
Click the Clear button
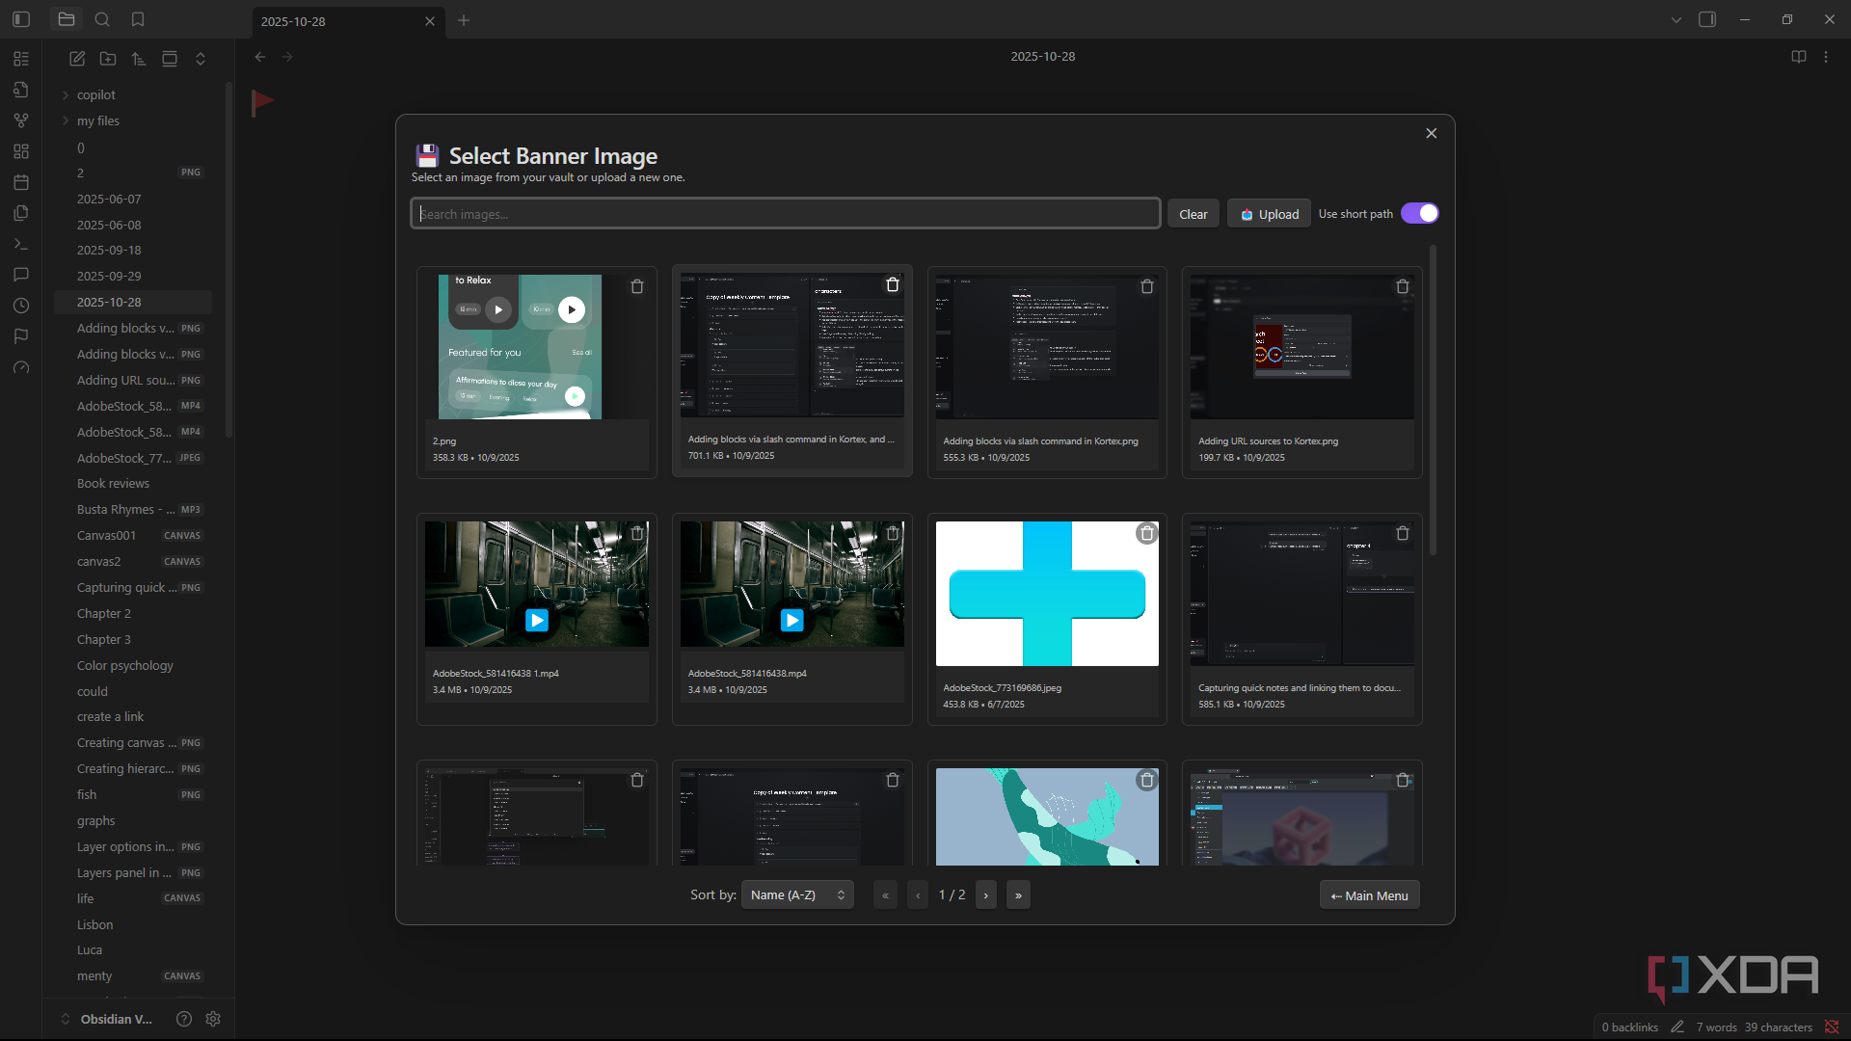coord(1194,214)
